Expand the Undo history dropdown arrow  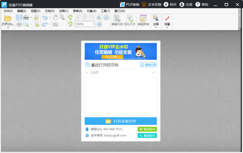pyautogui.click(x=49, y=17)
